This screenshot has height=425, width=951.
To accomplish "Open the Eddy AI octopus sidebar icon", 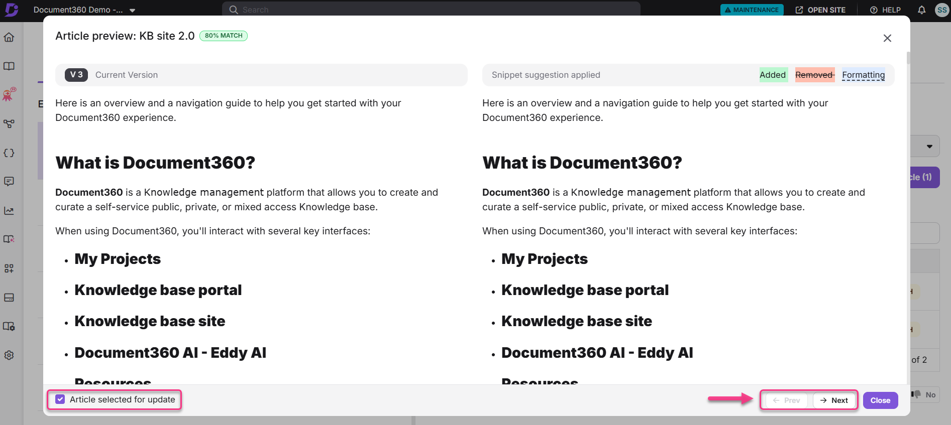I will [9, 94].
